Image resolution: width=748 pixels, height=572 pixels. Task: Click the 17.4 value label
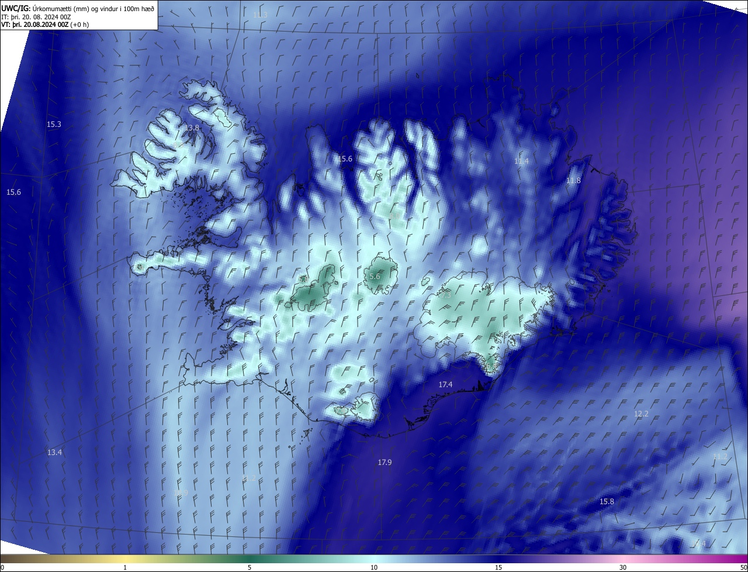445,384
